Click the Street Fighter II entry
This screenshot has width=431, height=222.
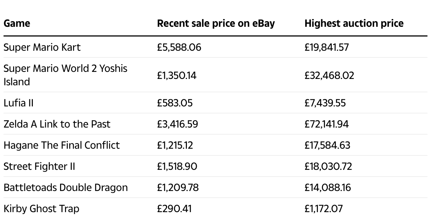39,166
